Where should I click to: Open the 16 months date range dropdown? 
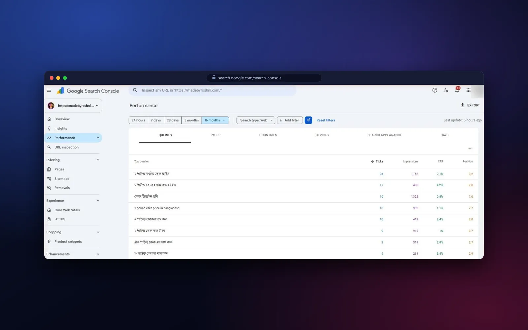[x=215, y=120]
